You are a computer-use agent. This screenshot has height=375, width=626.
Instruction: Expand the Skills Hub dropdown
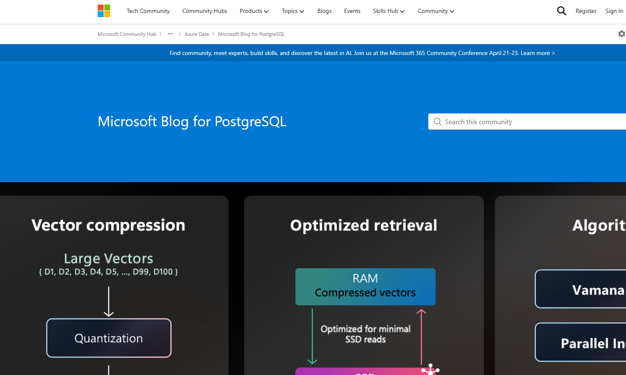(389, 11)
